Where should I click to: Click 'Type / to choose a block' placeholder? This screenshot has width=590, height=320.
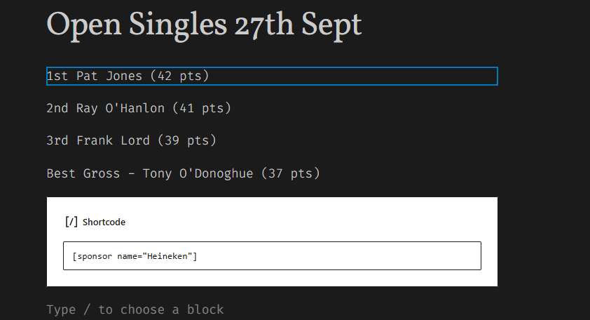click(135, 309)
